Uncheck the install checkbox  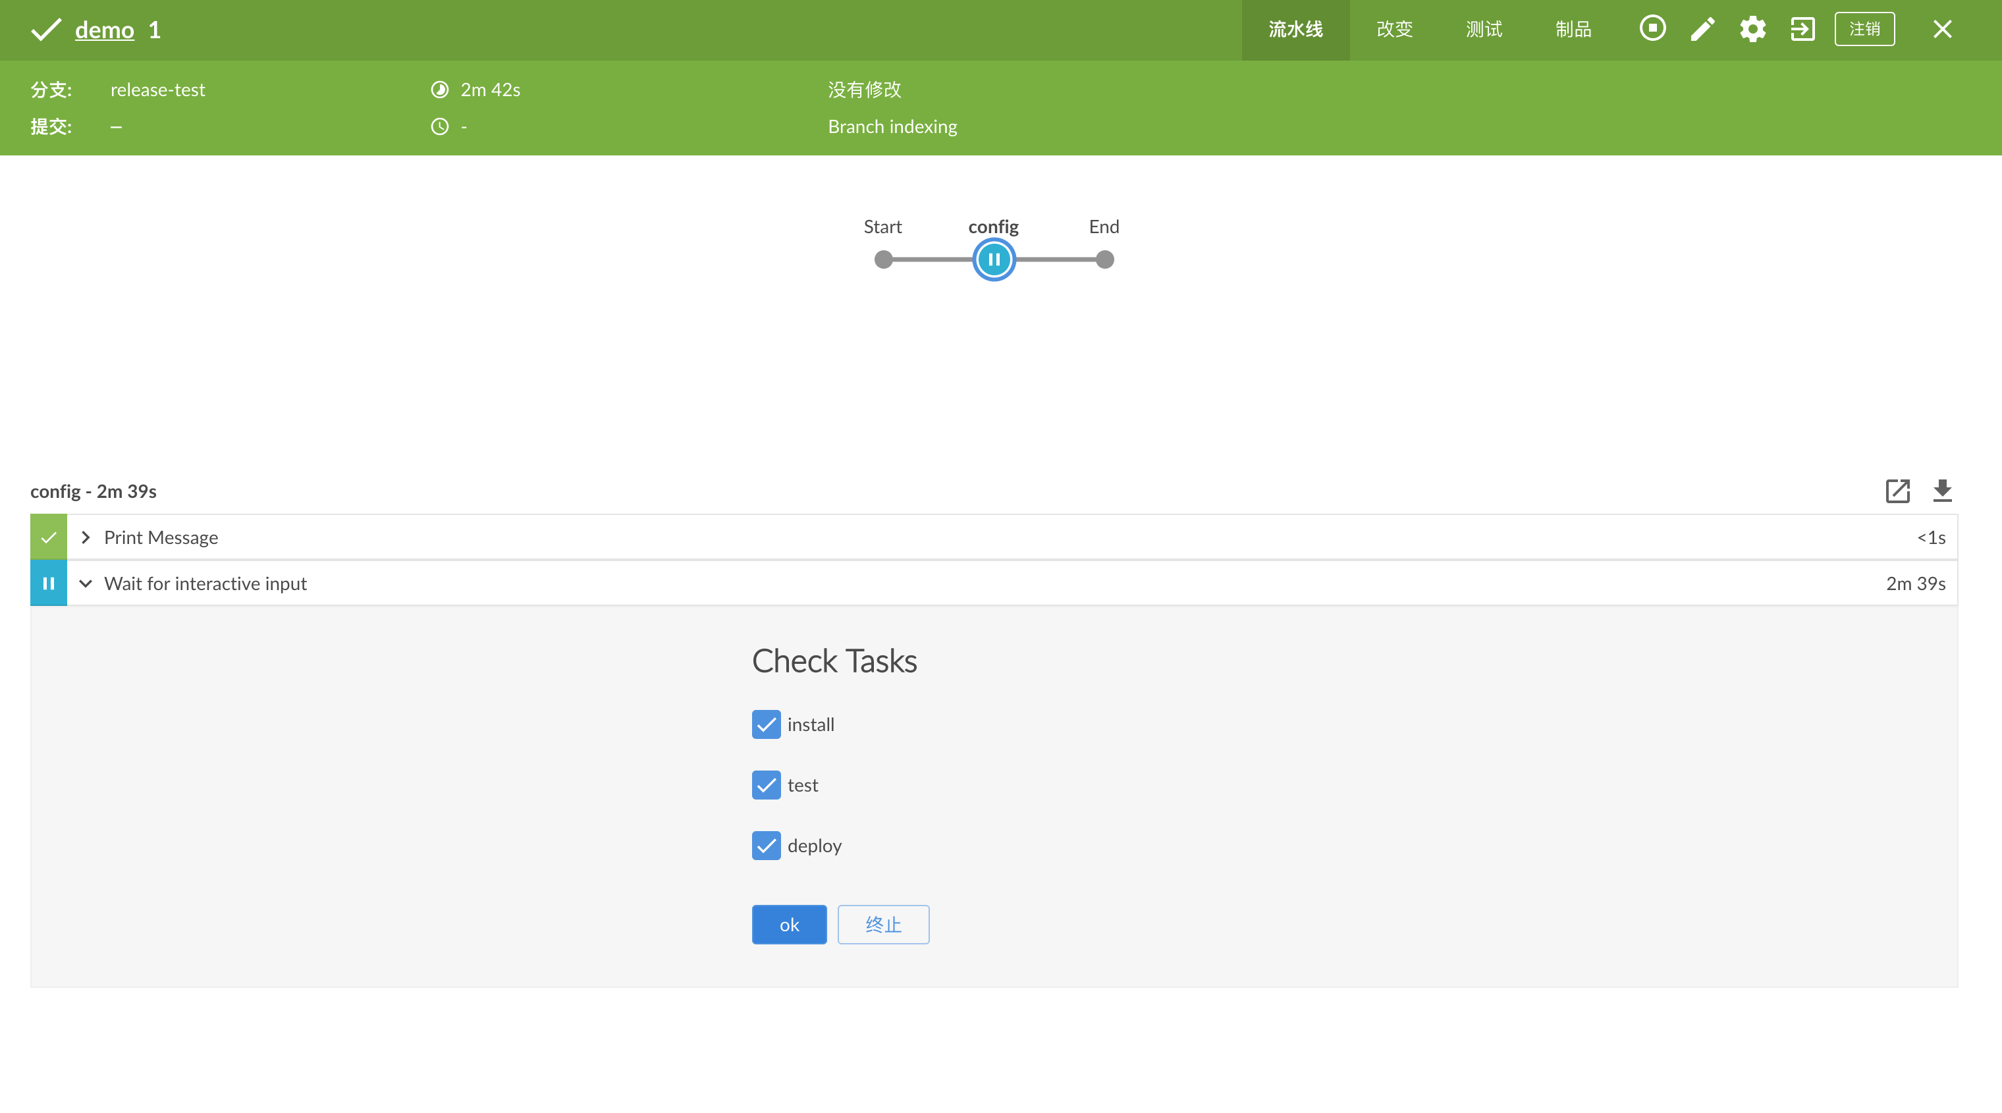765,724
